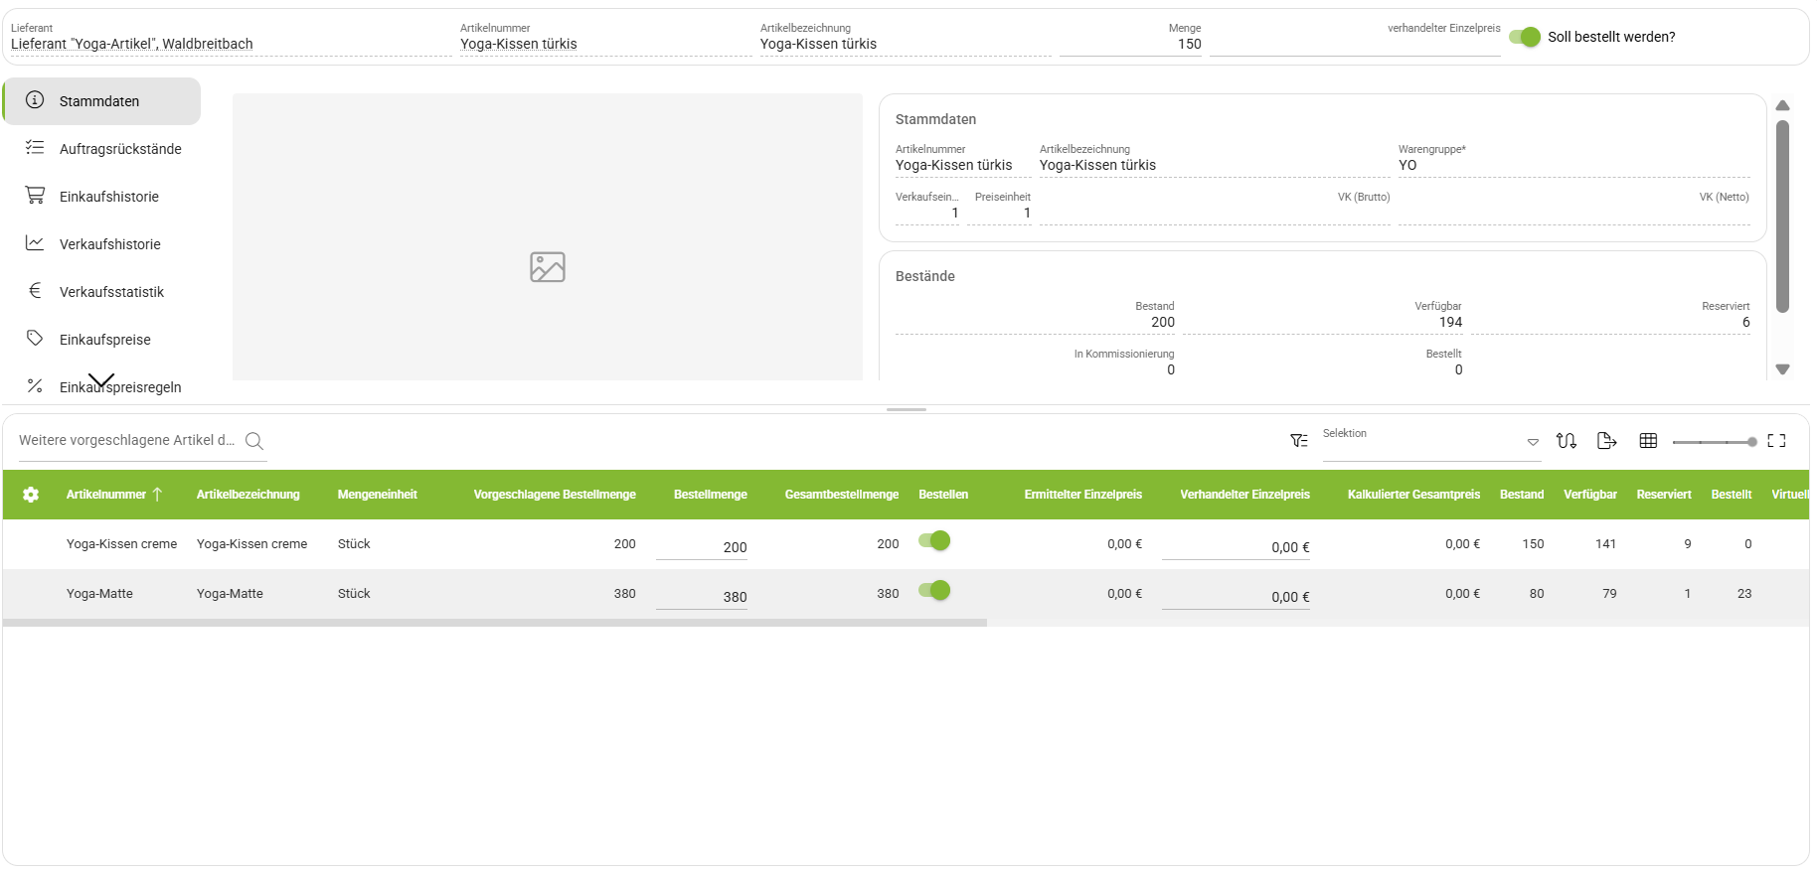Click the Lieferant field

232,39
